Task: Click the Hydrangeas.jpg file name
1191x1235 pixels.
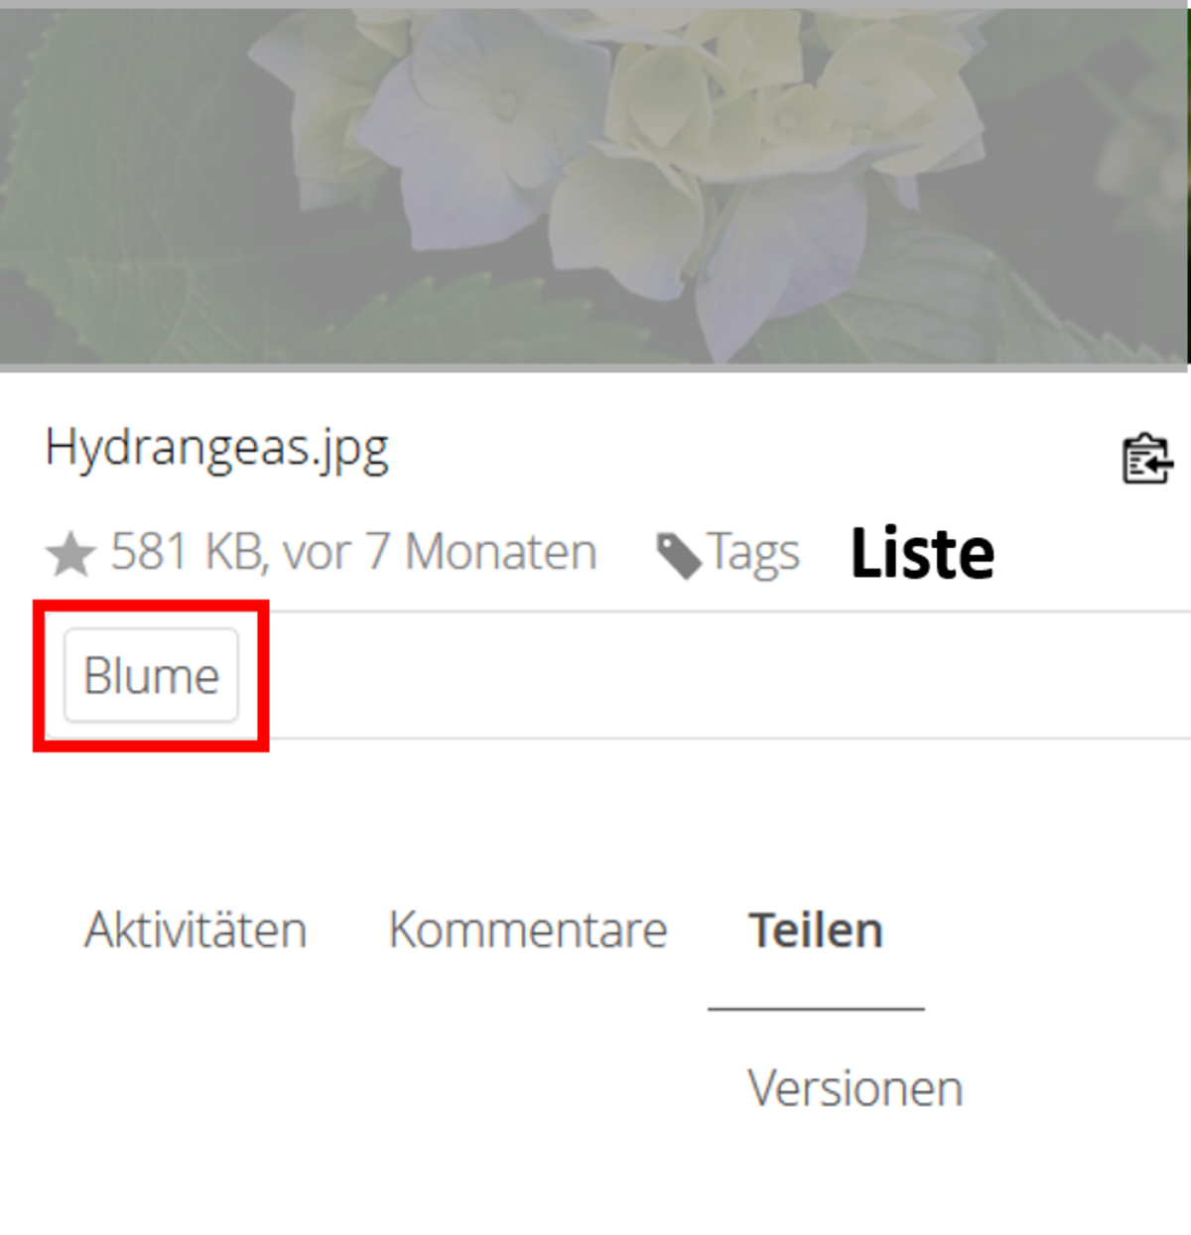Action: pos(217,449)
